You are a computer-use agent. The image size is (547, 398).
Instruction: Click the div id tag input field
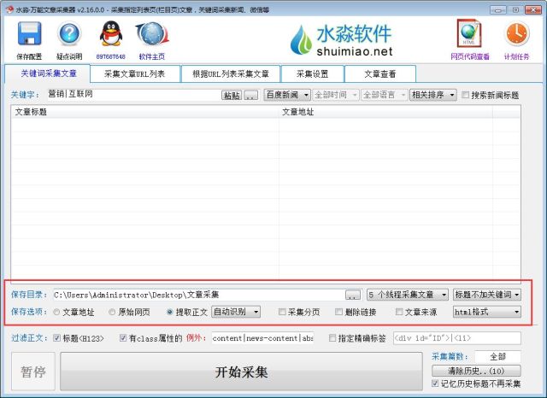457,338
